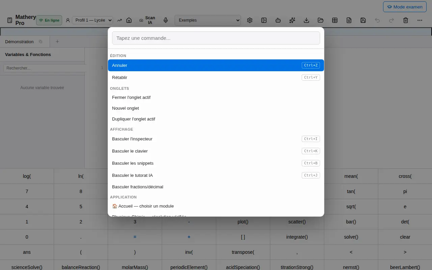The width and height of the screenshot is (432, 270).
Task: Click the clear keyboard key
Action: click(405, 237)
